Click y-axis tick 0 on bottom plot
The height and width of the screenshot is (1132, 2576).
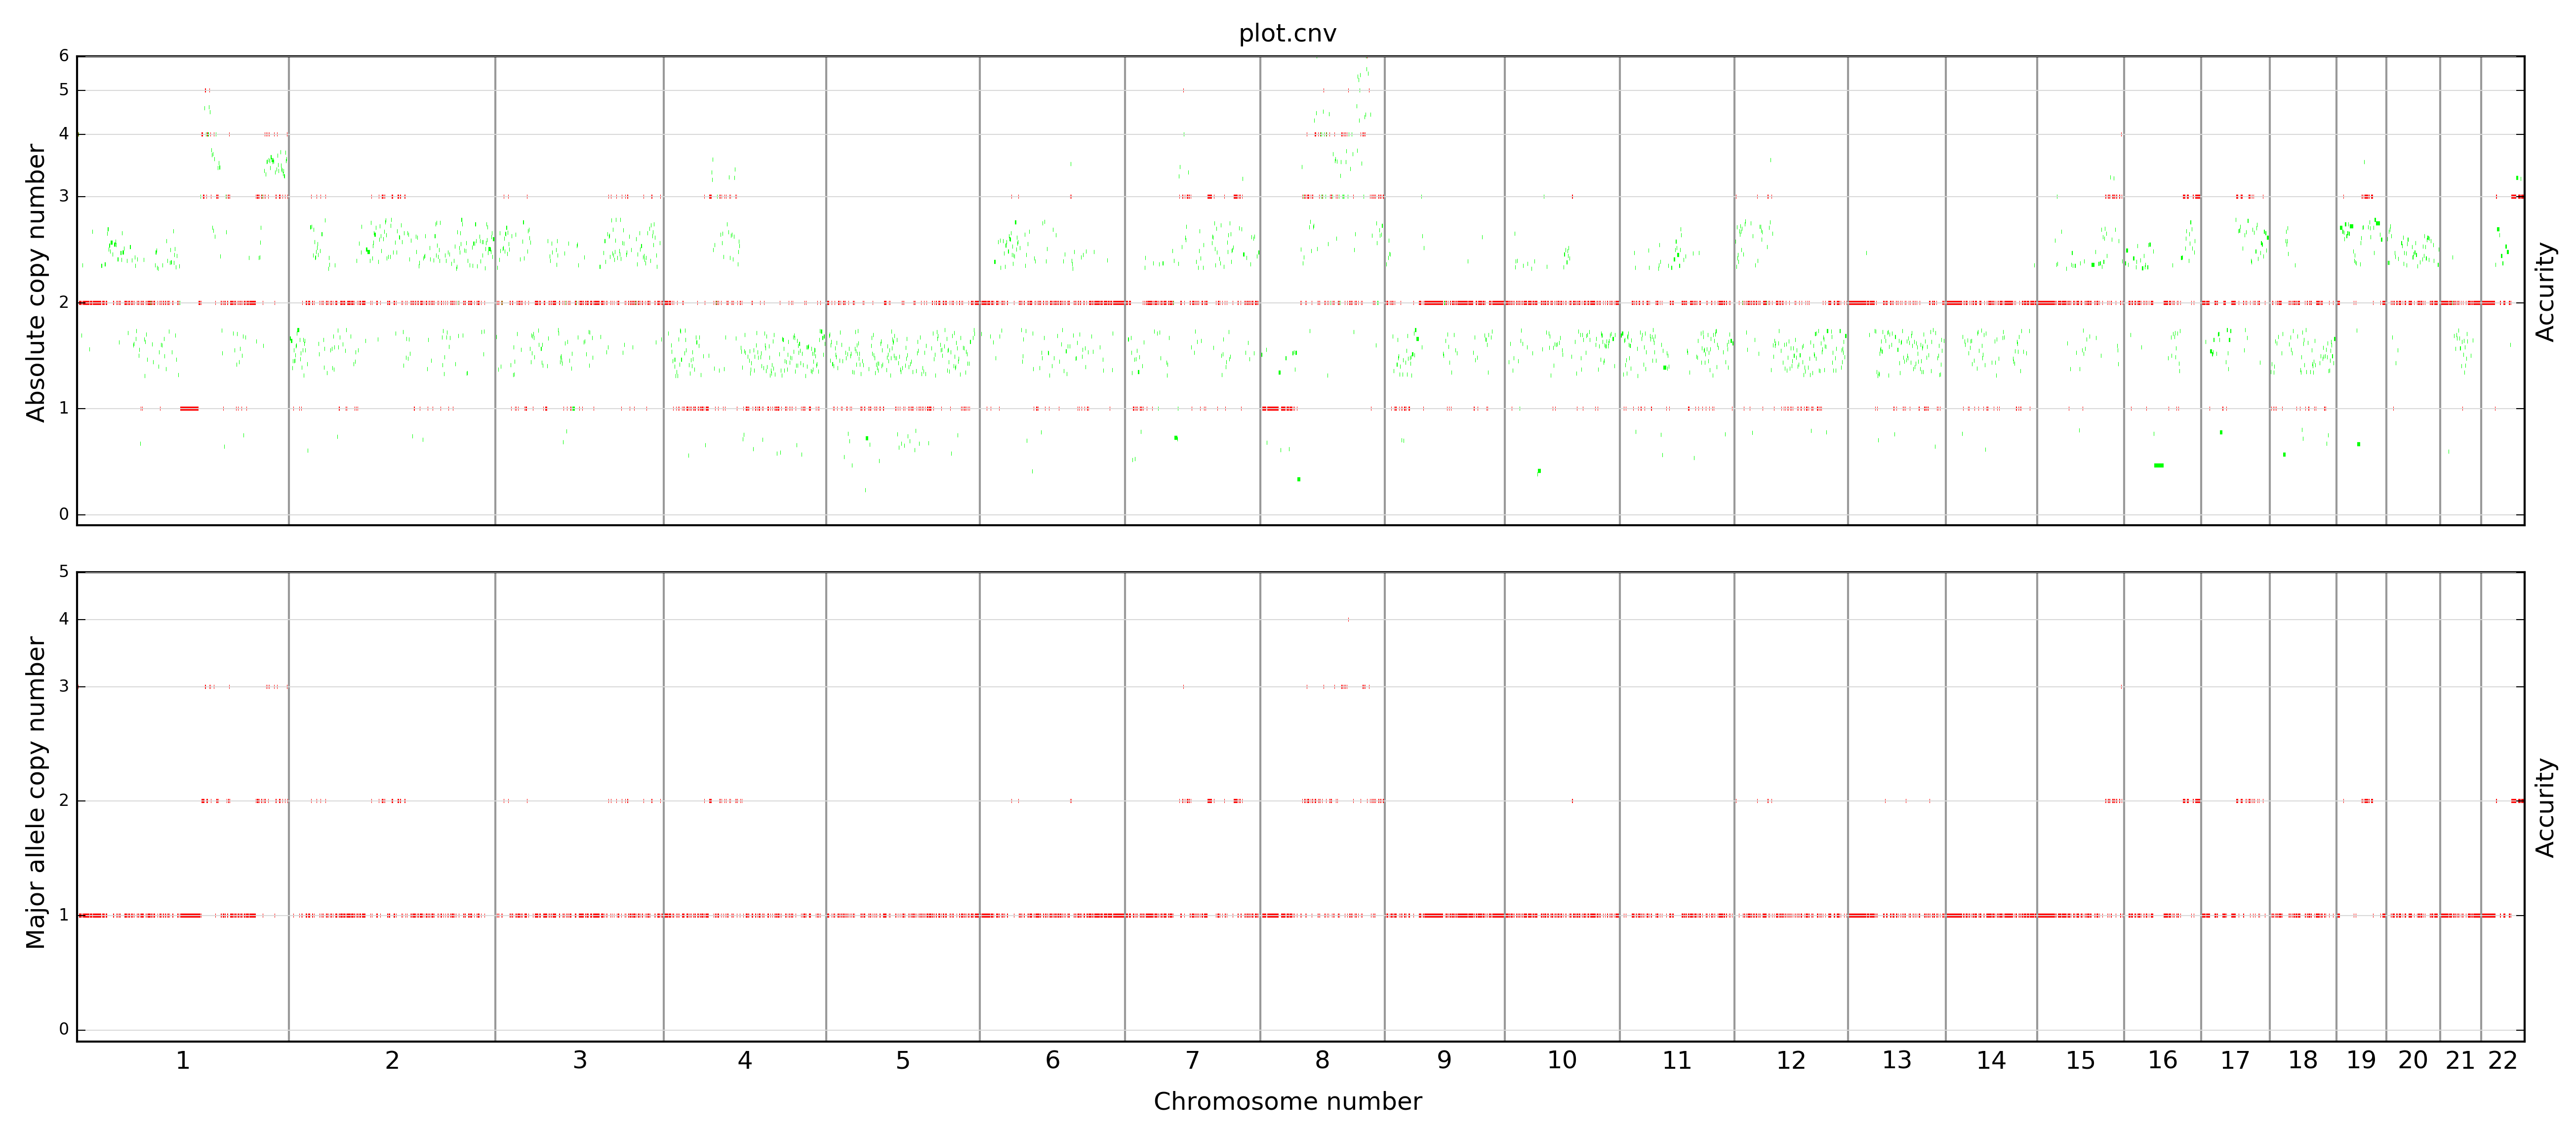pos(64,1030)
